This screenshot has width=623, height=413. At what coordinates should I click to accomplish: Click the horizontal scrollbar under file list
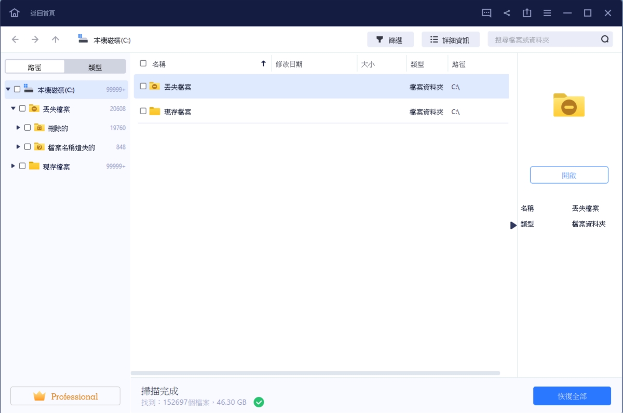tap(315, 373)
